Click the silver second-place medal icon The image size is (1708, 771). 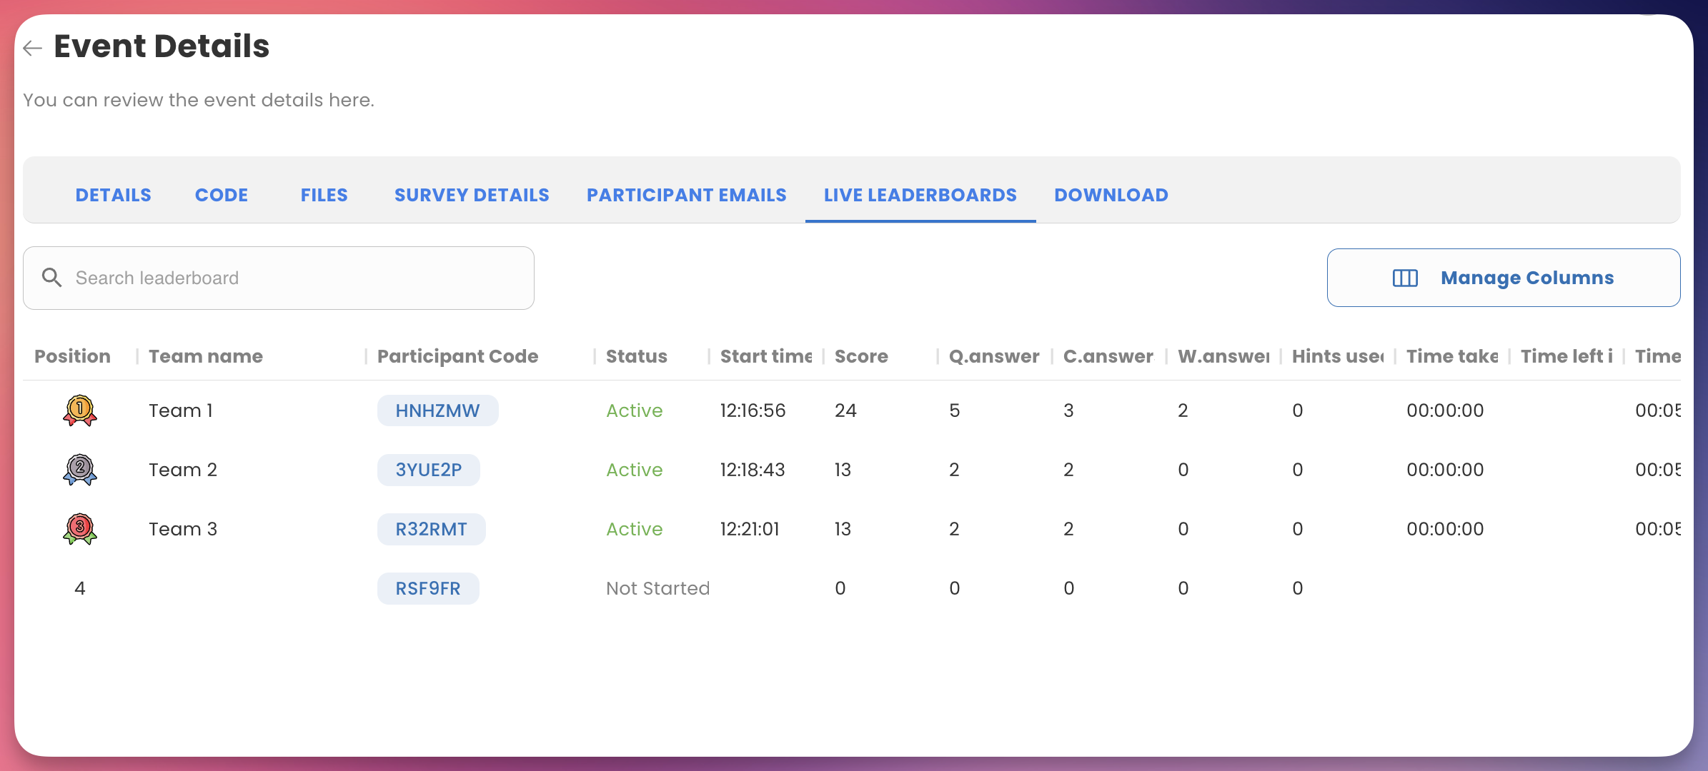(80, 470)
